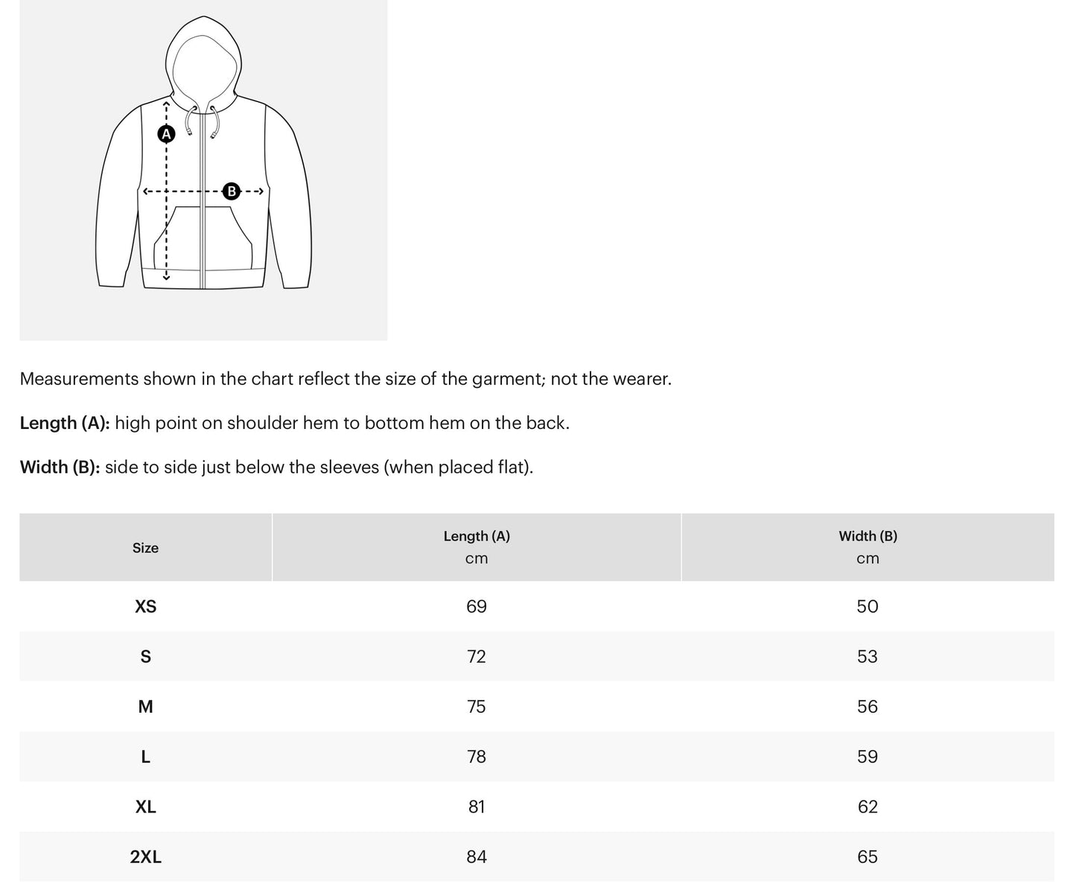Select the S size row label
The height and width of the screenshot is (884, 1076).
pos(146,656)
